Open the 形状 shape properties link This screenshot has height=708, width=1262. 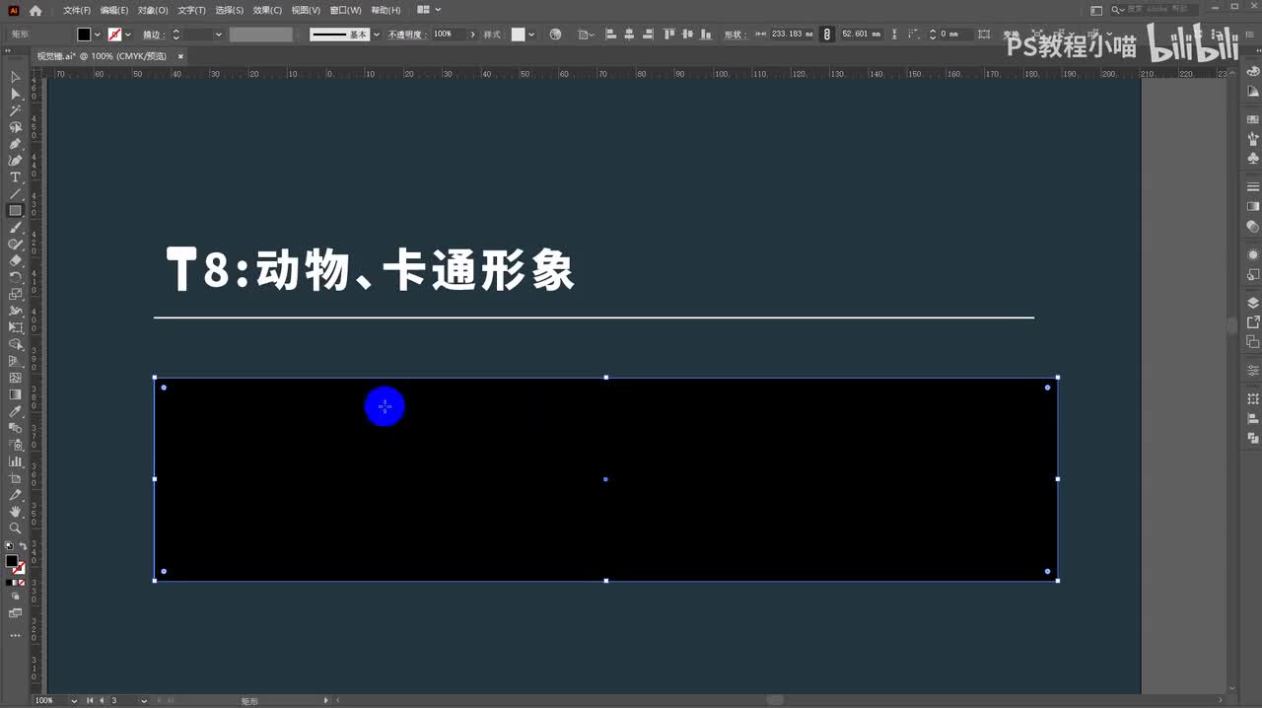coord(736,35)
